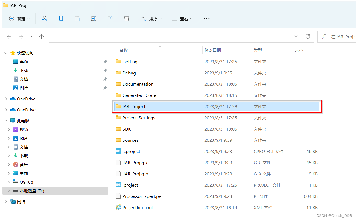
Task: Sort by the 大小 column header
Action: click(x=299, y=50)
